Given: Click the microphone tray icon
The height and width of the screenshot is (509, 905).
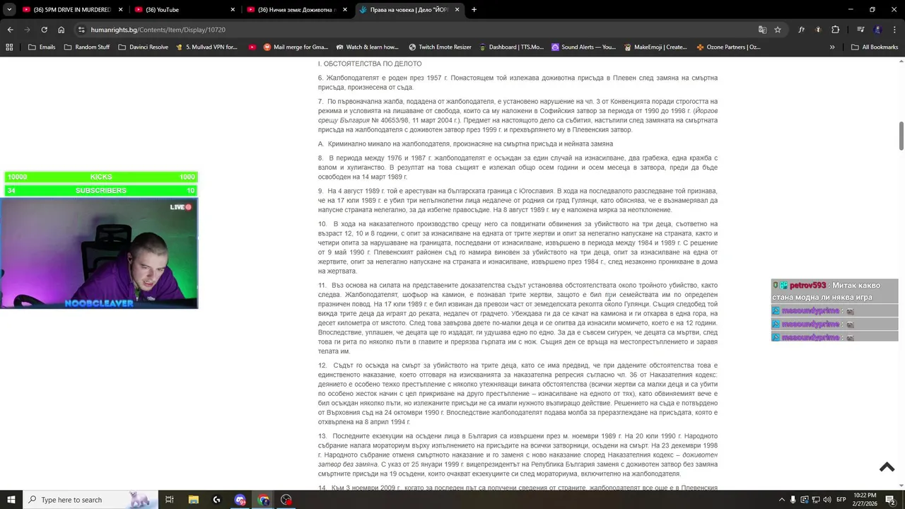Looking at the screenshot, I should pos(793,500).
